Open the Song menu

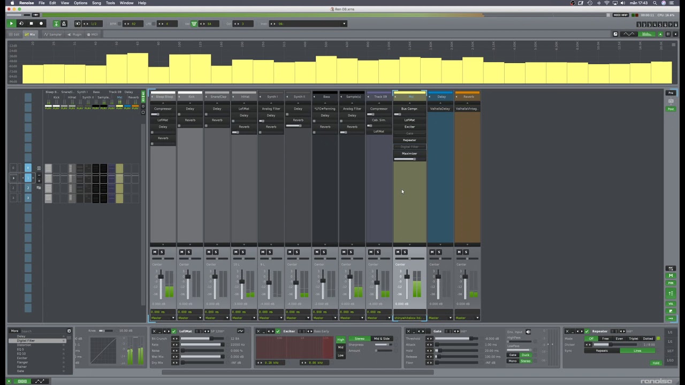(x=96, y=3)
